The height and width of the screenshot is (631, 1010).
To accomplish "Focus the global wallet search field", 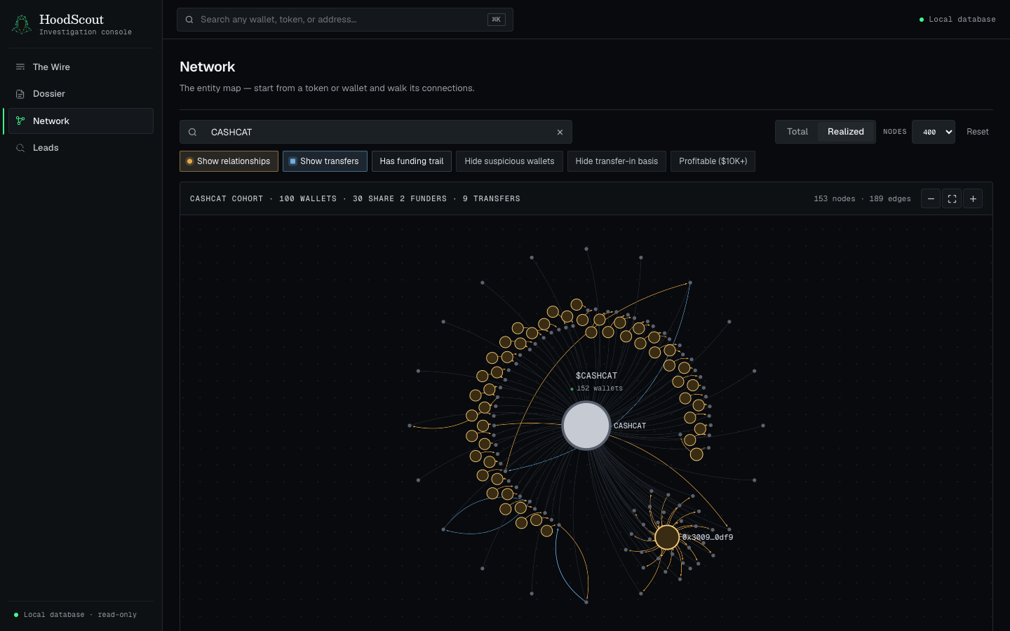I will [344, 20].
